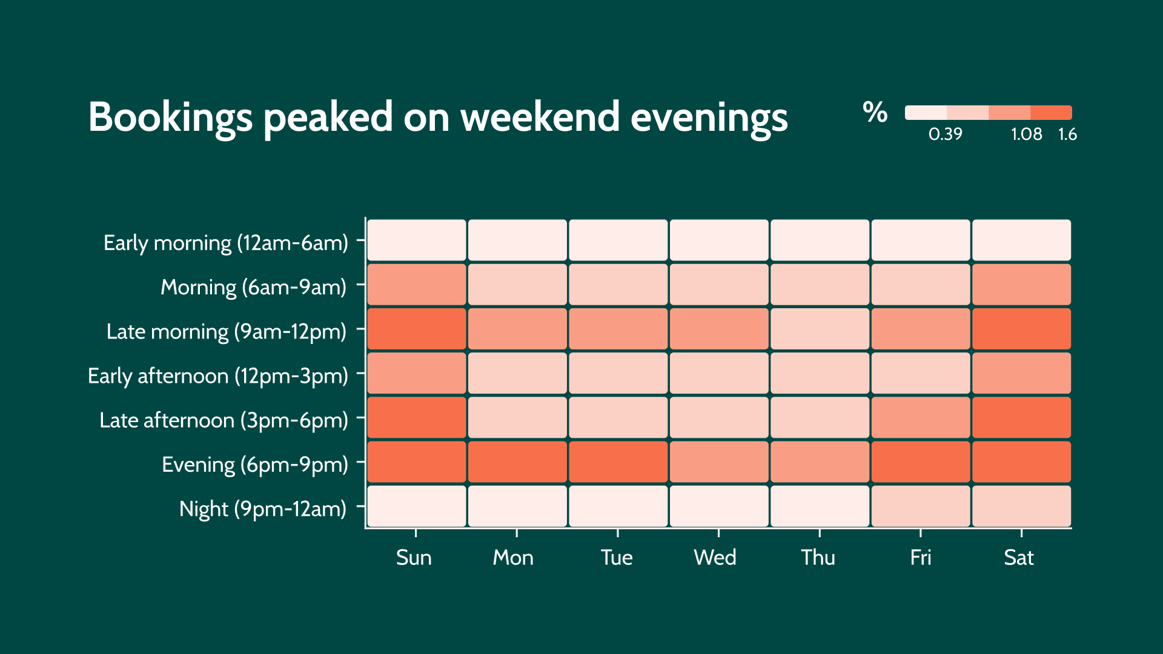
Task: Select the Monday Morning heatmap cell
Action: pos(517,285)
